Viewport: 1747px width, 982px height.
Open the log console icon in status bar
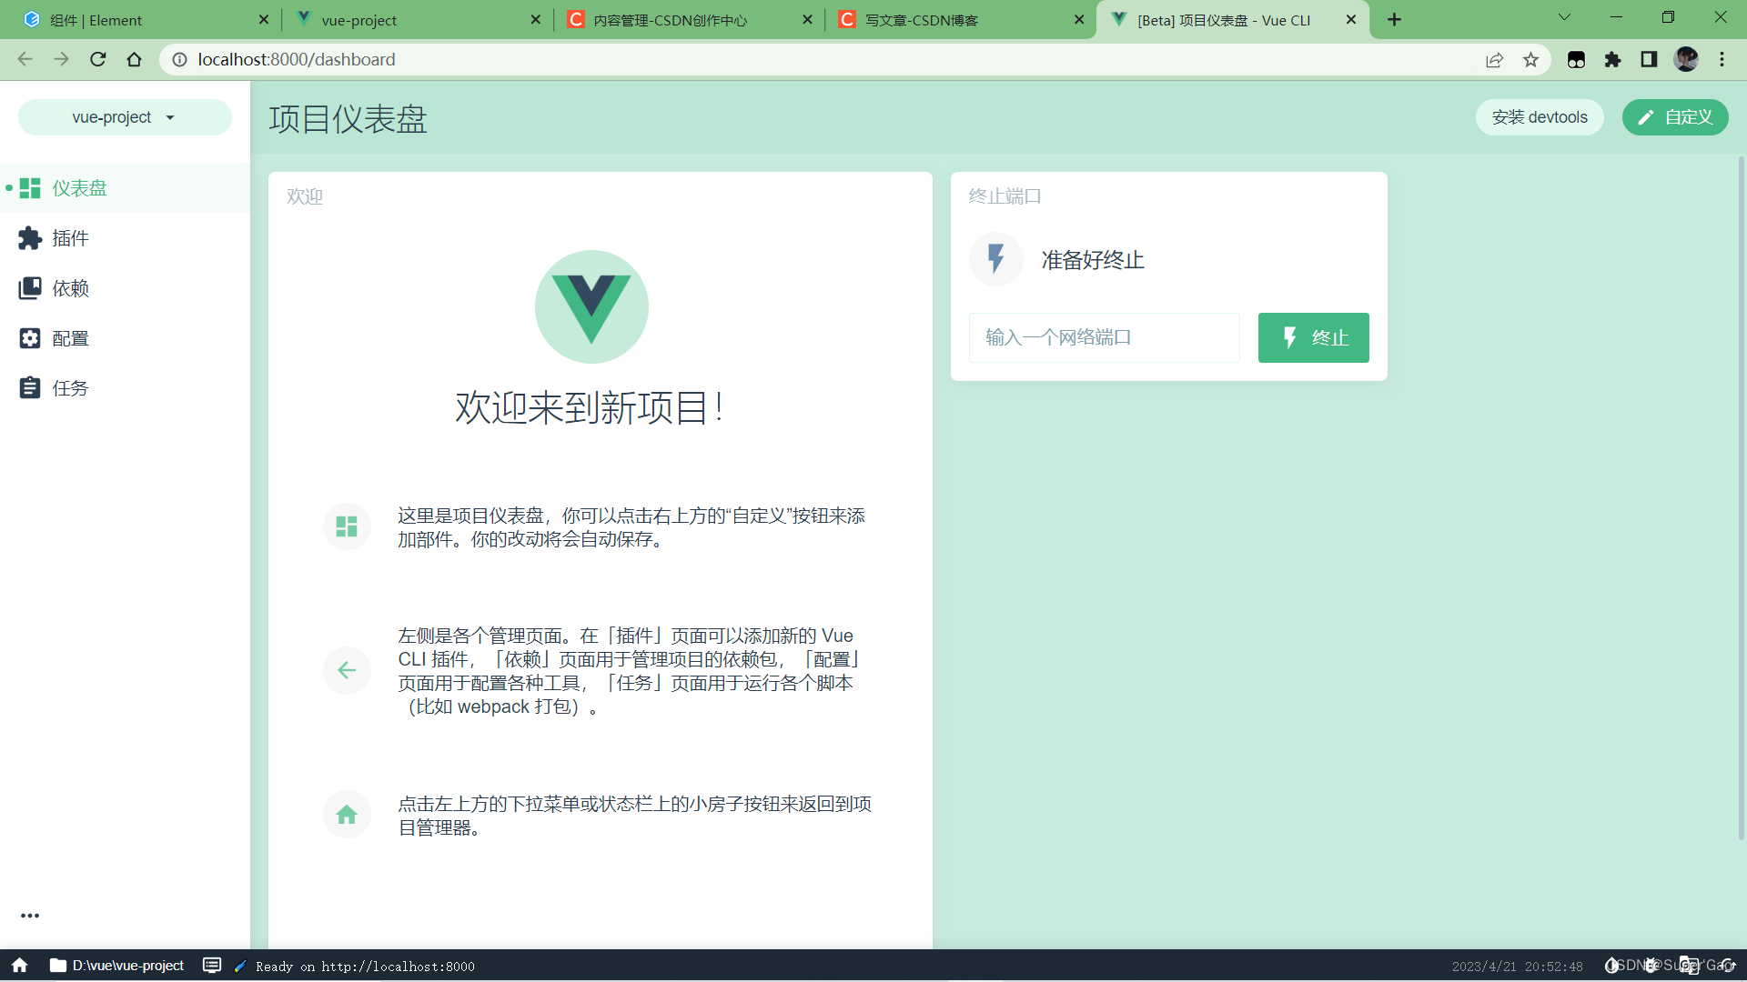pos(212,966)
